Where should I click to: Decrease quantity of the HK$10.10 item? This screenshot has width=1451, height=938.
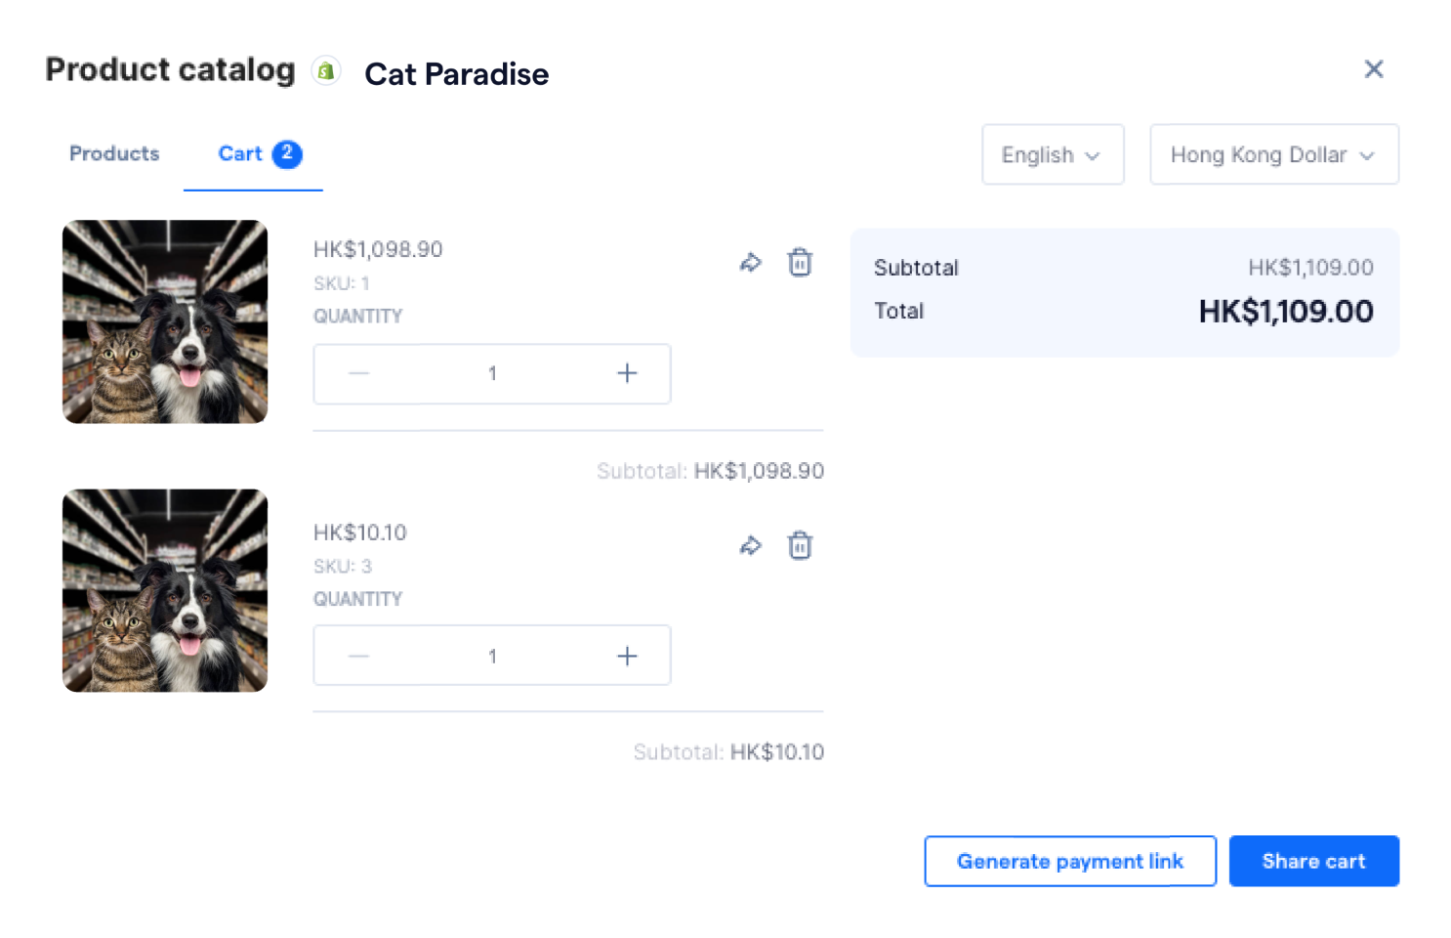(x=359, y=656)
